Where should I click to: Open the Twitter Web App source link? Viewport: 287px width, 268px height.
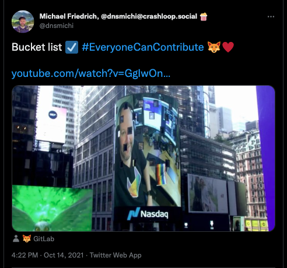pyautogui.click(x=116, y=255)
